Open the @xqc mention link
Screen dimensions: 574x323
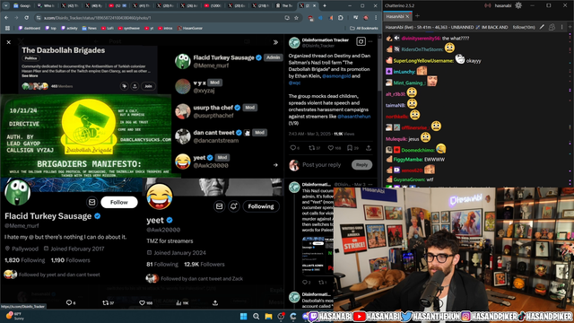[x=294, y=83]
